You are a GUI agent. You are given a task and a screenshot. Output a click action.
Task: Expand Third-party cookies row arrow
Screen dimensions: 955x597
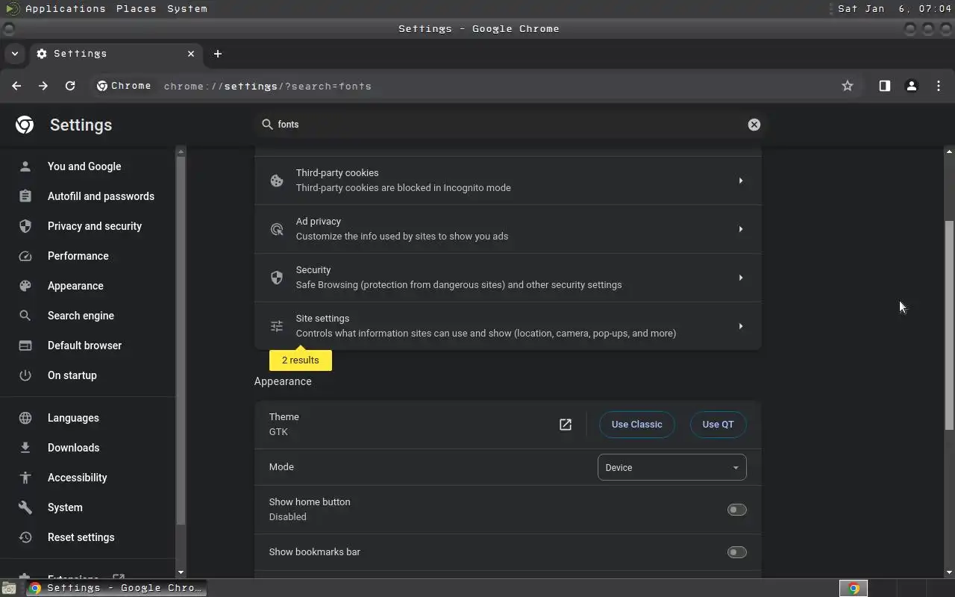point(740,181)
